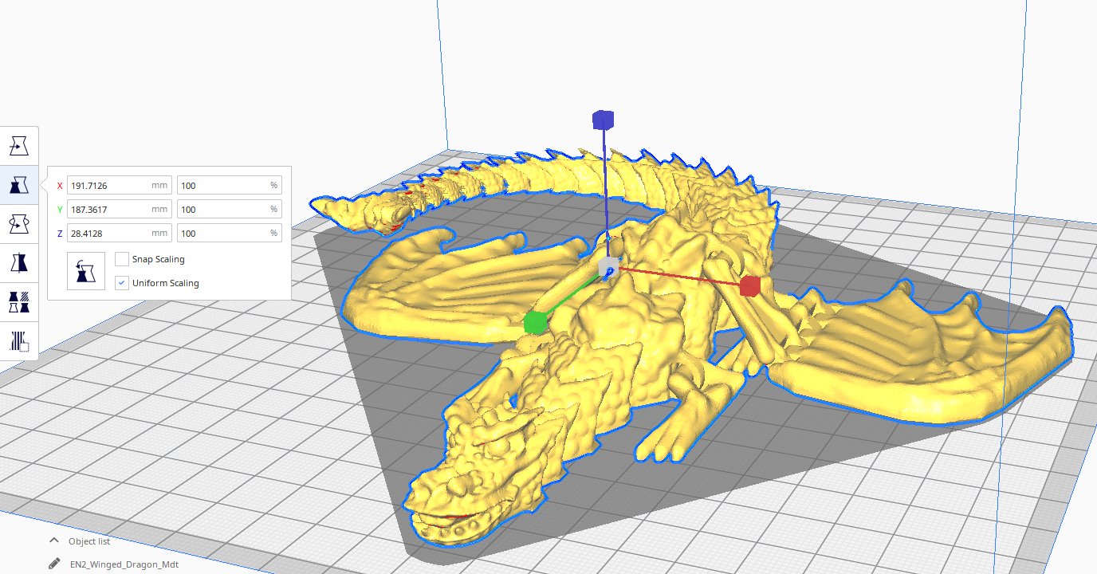Click the X size field showing 191.7126 mm
Viewport: 1097px width, 574px height.
click(x=120, y=185)
